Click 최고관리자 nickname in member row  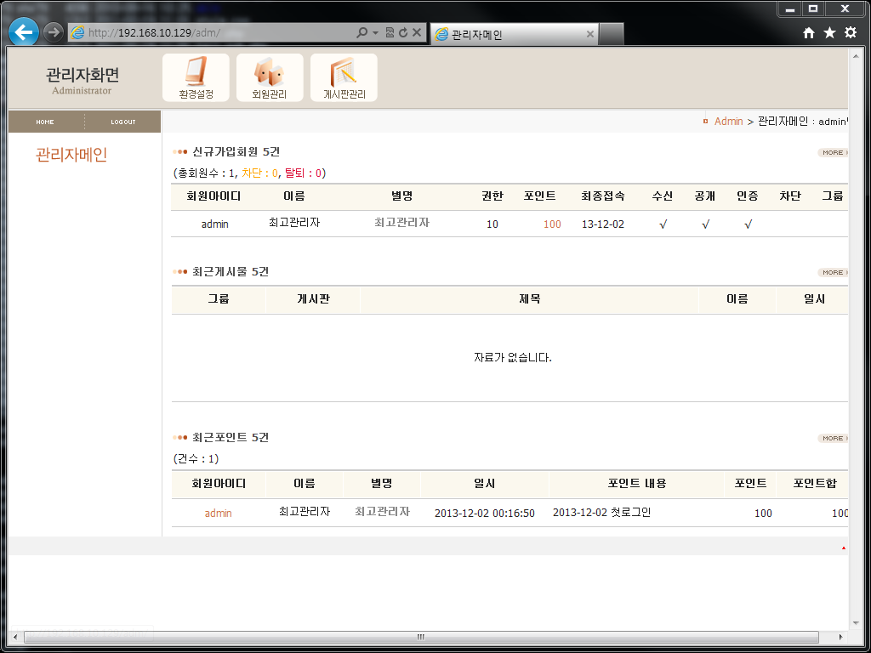tap(401, 223)
